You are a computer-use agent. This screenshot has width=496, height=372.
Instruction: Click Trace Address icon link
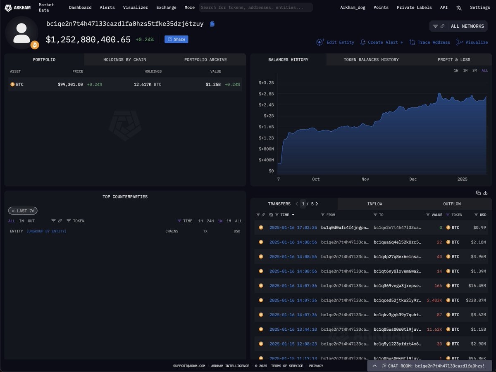(x=429, y=42)
